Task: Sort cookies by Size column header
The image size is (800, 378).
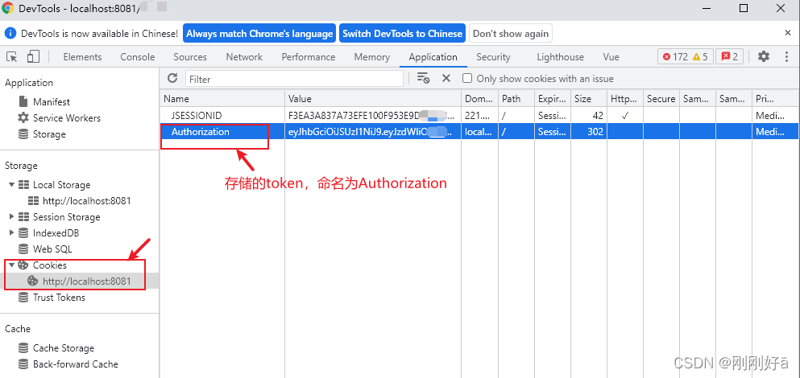Action: point(589,99)
